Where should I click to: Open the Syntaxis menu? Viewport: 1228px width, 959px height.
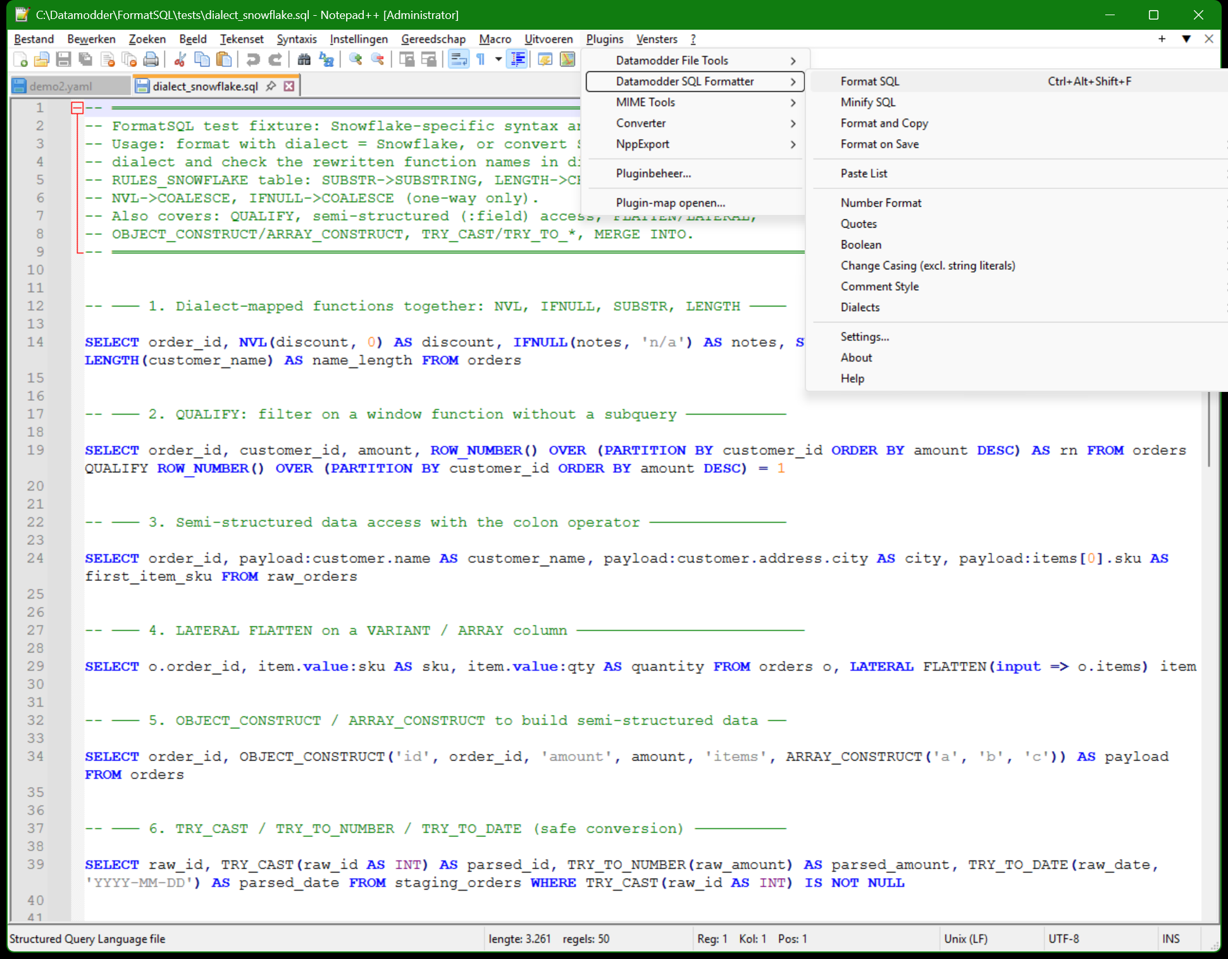coord(297,39)
